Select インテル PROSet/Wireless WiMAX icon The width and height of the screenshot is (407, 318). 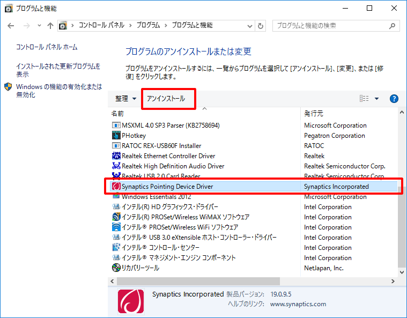tap(116, 217)
